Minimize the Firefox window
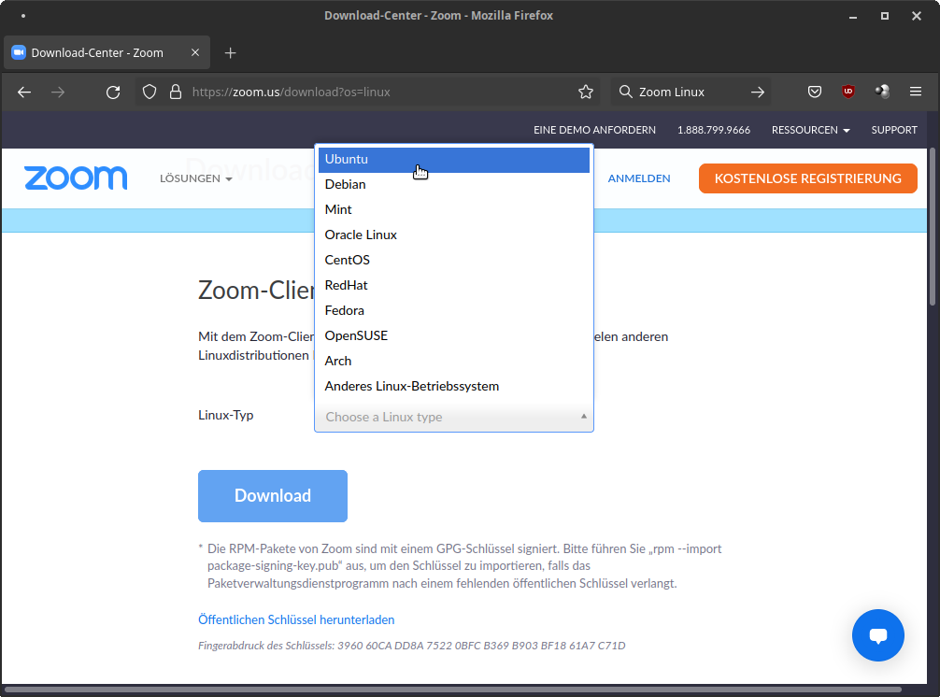940x697 pixels. pyautogui.click(x=852, y=16)
